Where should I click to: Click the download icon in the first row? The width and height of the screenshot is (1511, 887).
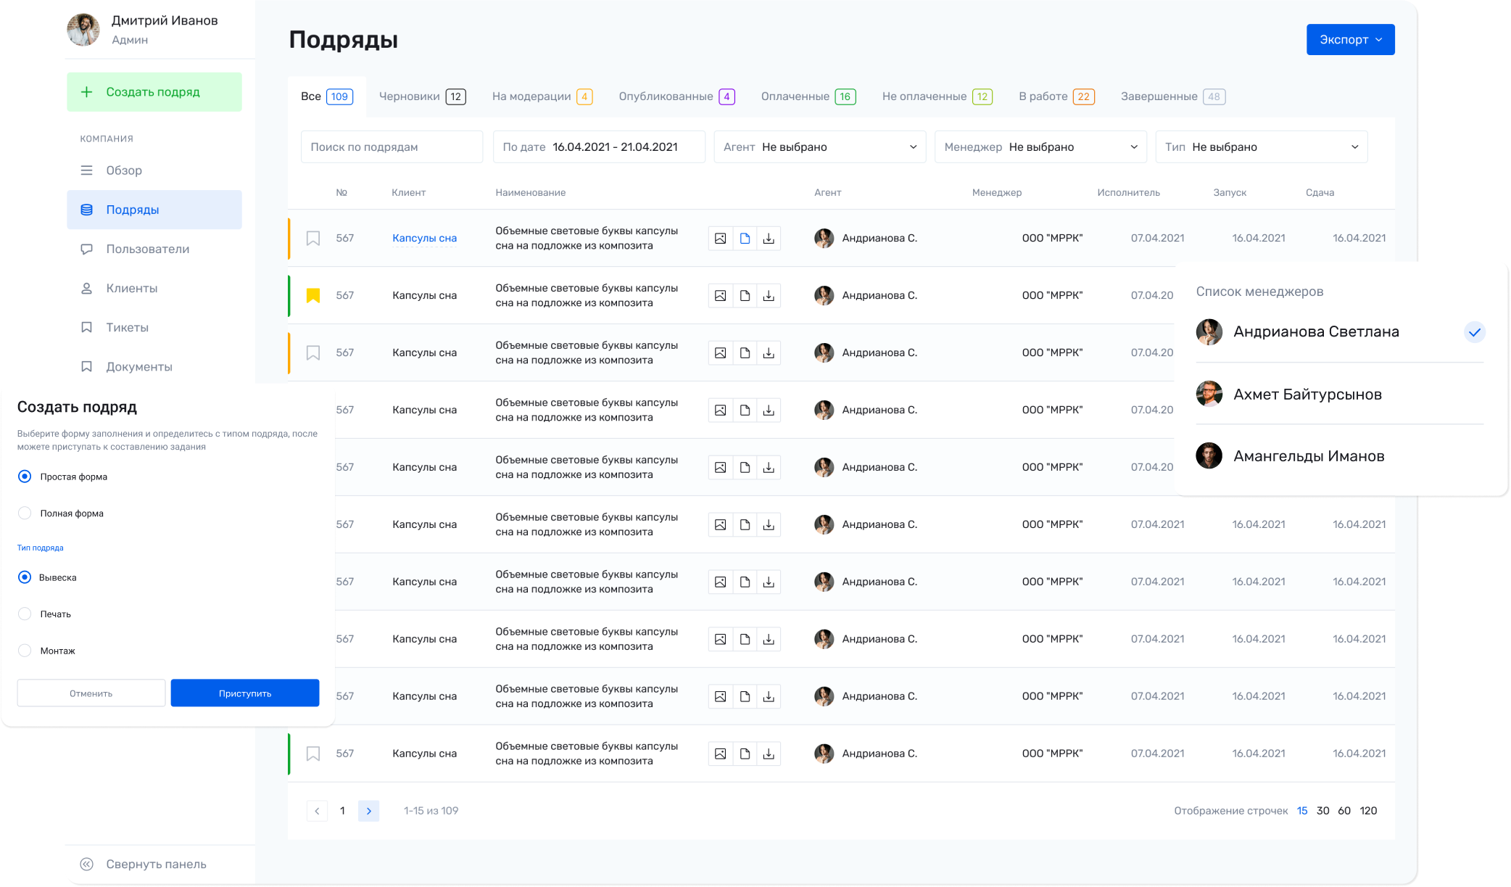click(x=769, y=238)
